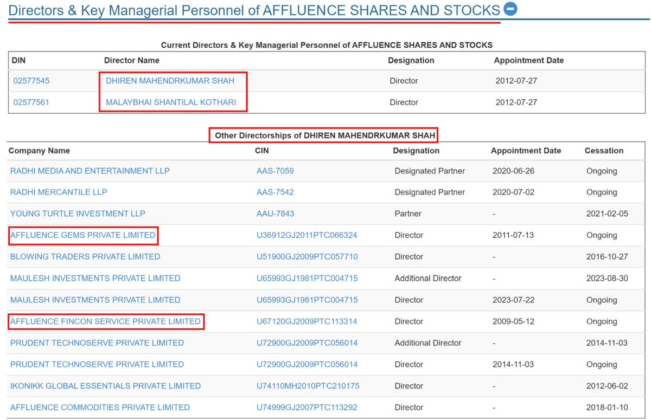Click the Directors & Key Managerial Personnel page title
The image size is (651, 420).
[254, 10]
